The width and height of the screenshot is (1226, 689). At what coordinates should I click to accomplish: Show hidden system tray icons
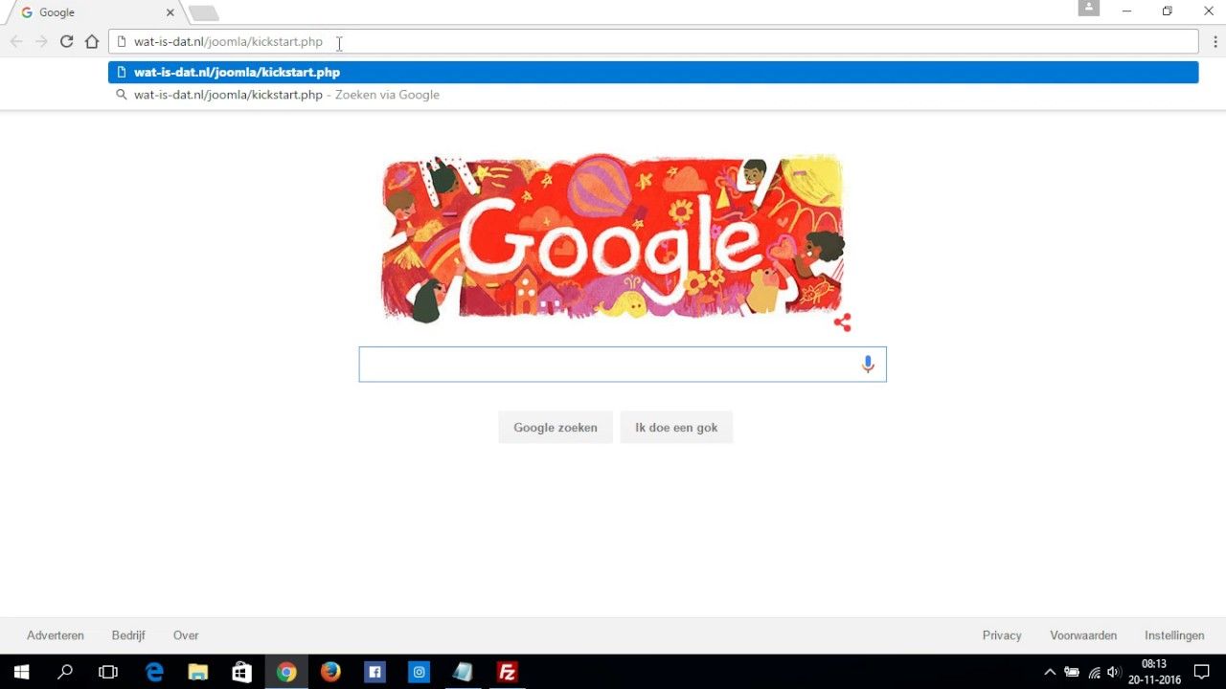(x=1050, y=672)
